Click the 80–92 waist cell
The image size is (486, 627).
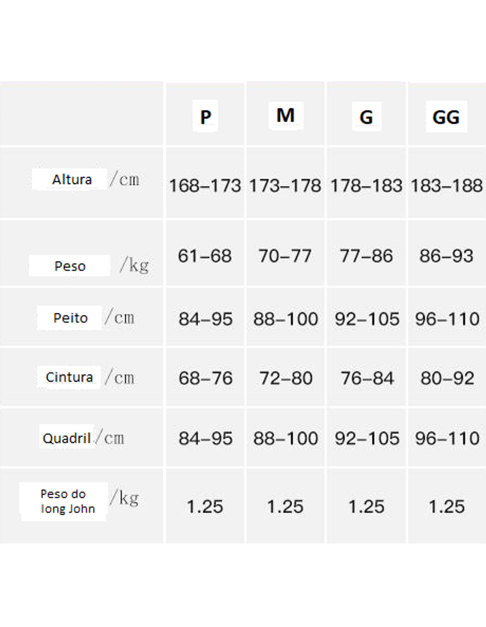pyautogui.click(x=447, y=378)
